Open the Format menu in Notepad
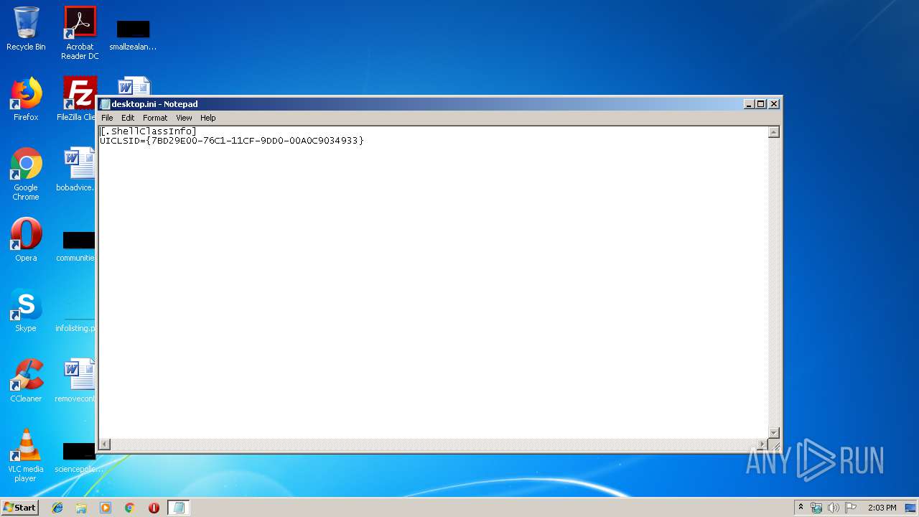The height and width of the screenshot is (517, 919). click(155, 118)
